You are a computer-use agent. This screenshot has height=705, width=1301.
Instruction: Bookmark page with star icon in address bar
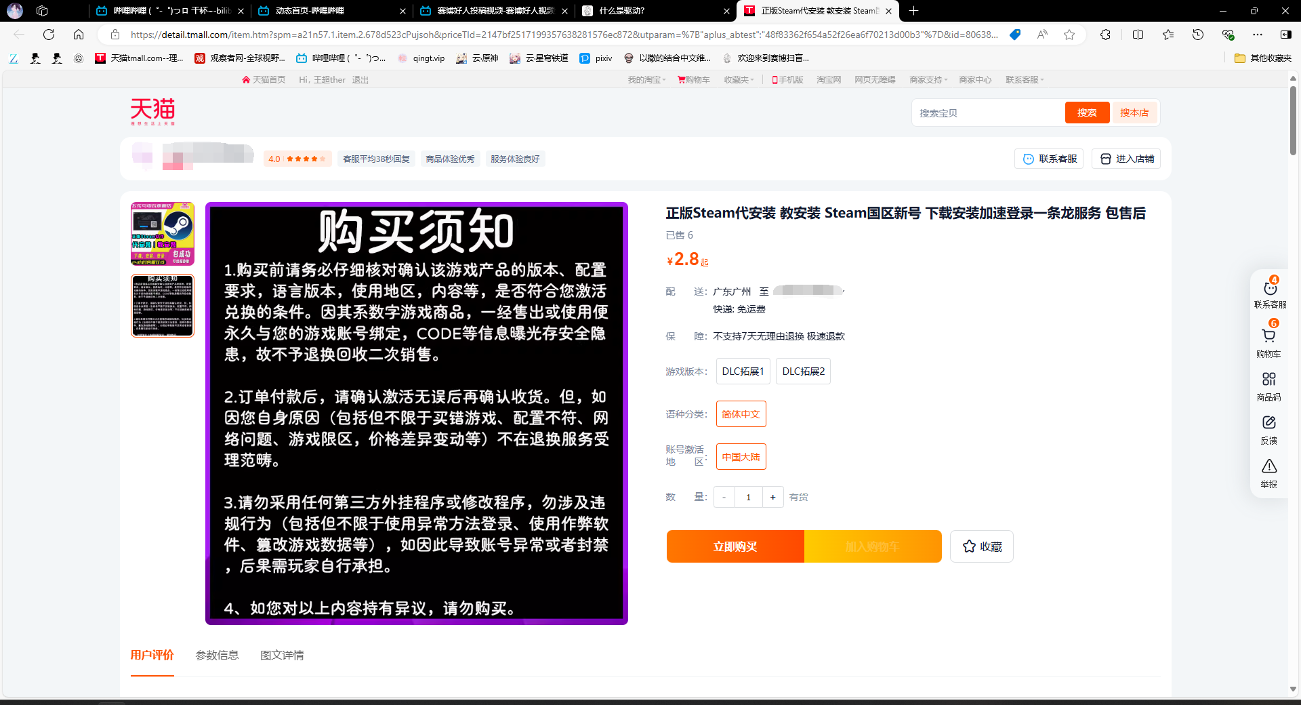point(1069,35)
